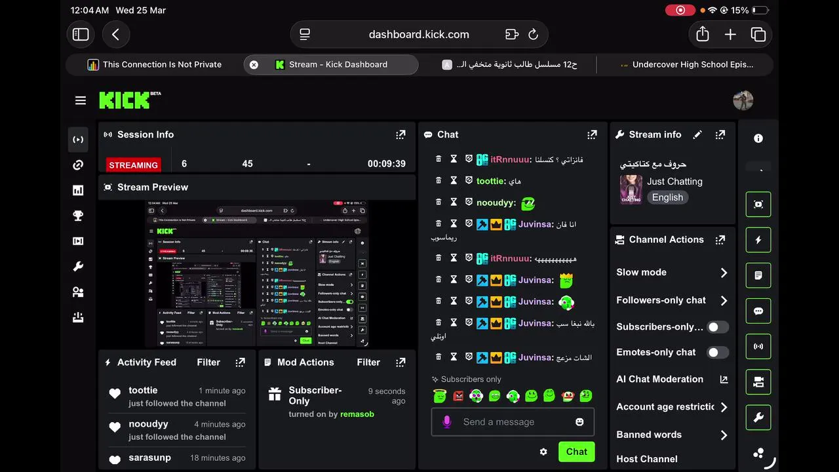Click tootlie's follow entry in Activity Feed
The image size is (839, 472).
[178, 397]
